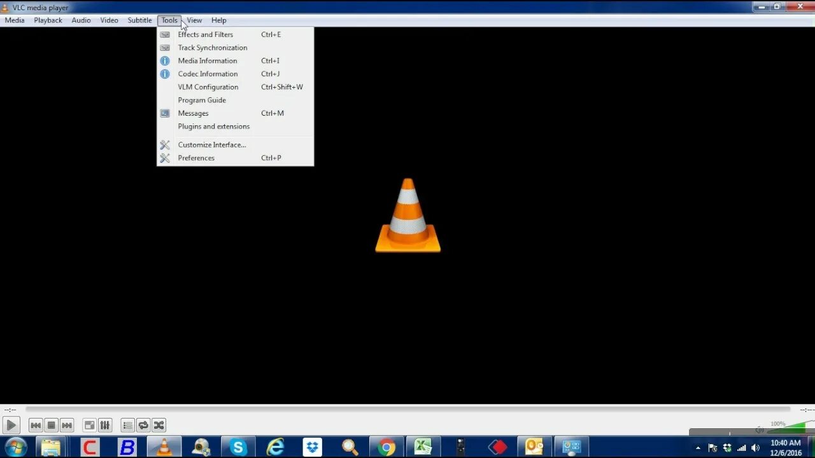Click the Messages terminal icon
Screen dimensions: 815x458
coord(165,113)
